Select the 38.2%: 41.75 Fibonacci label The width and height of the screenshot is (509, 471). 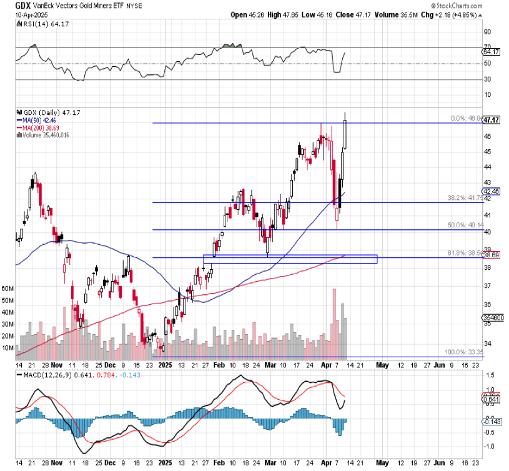465,197
